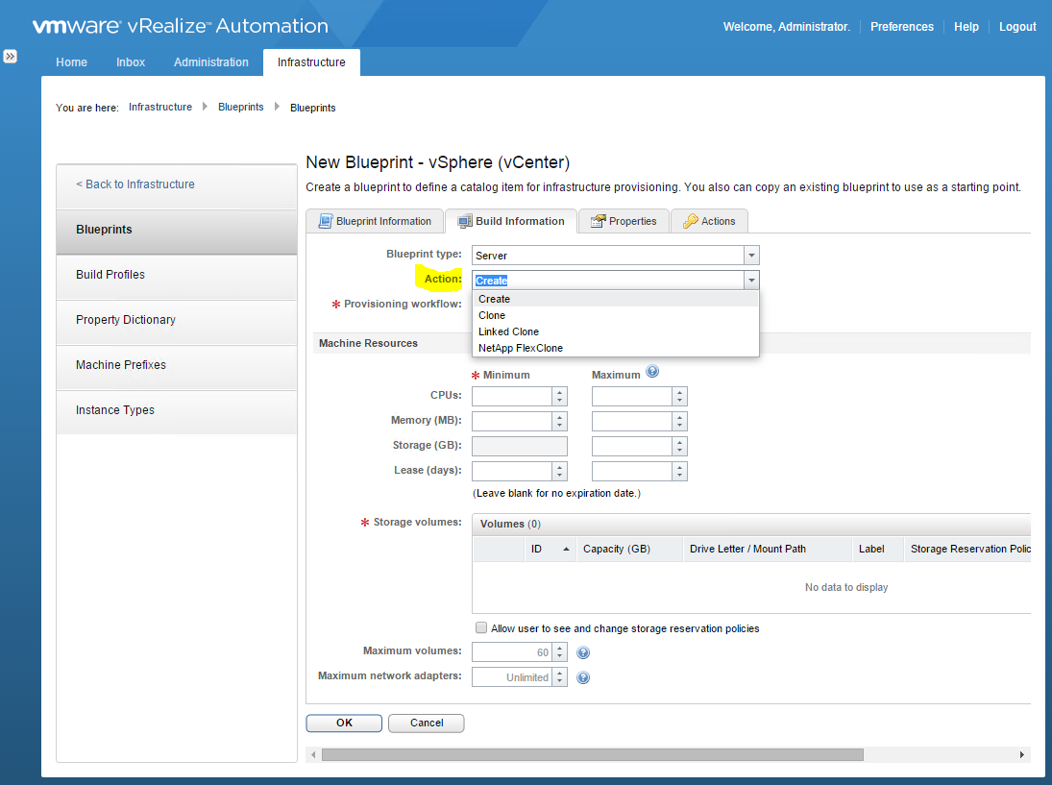Click the Maximum network adapters spinner arrows

click(559, 677)
